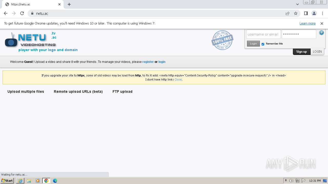Click the gray Login submit button
This screenshot has width=328, height=184.
click(253, 44)
